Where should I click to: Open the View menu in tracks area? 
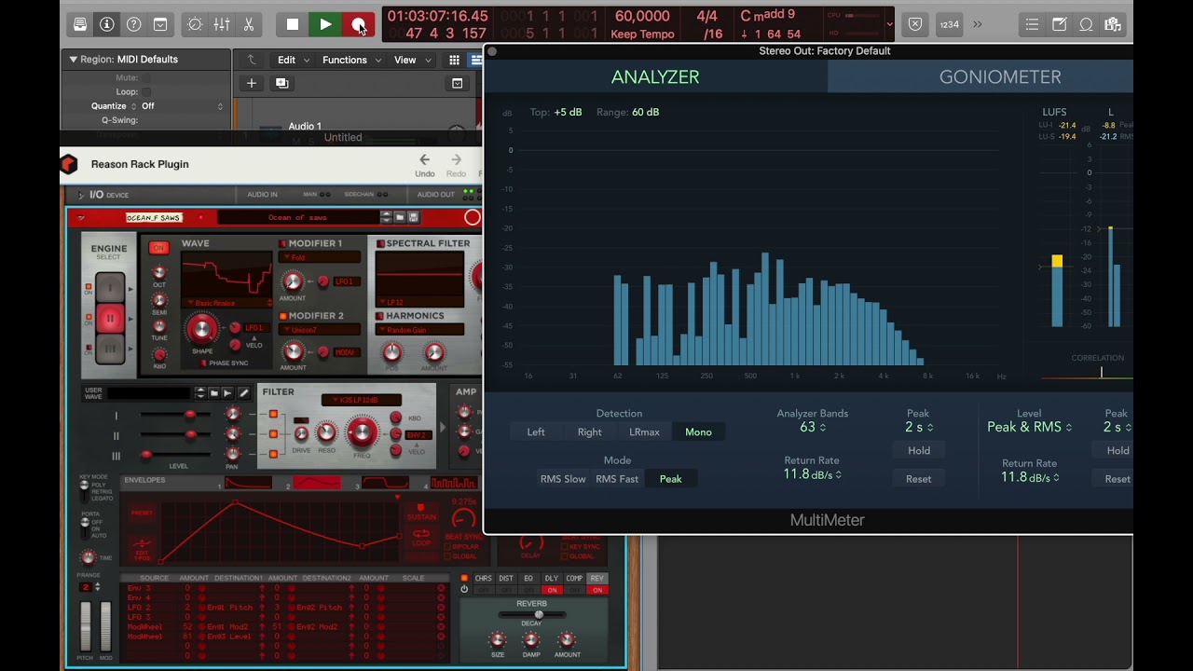tap(412, 60)
